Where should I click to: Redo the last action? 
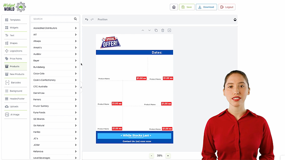(92, 20)
